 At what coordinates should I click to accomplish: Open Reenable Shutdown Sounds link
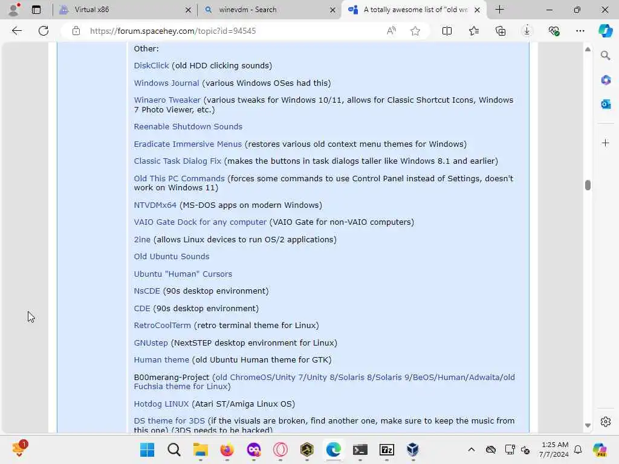click(x=188, y=127)
